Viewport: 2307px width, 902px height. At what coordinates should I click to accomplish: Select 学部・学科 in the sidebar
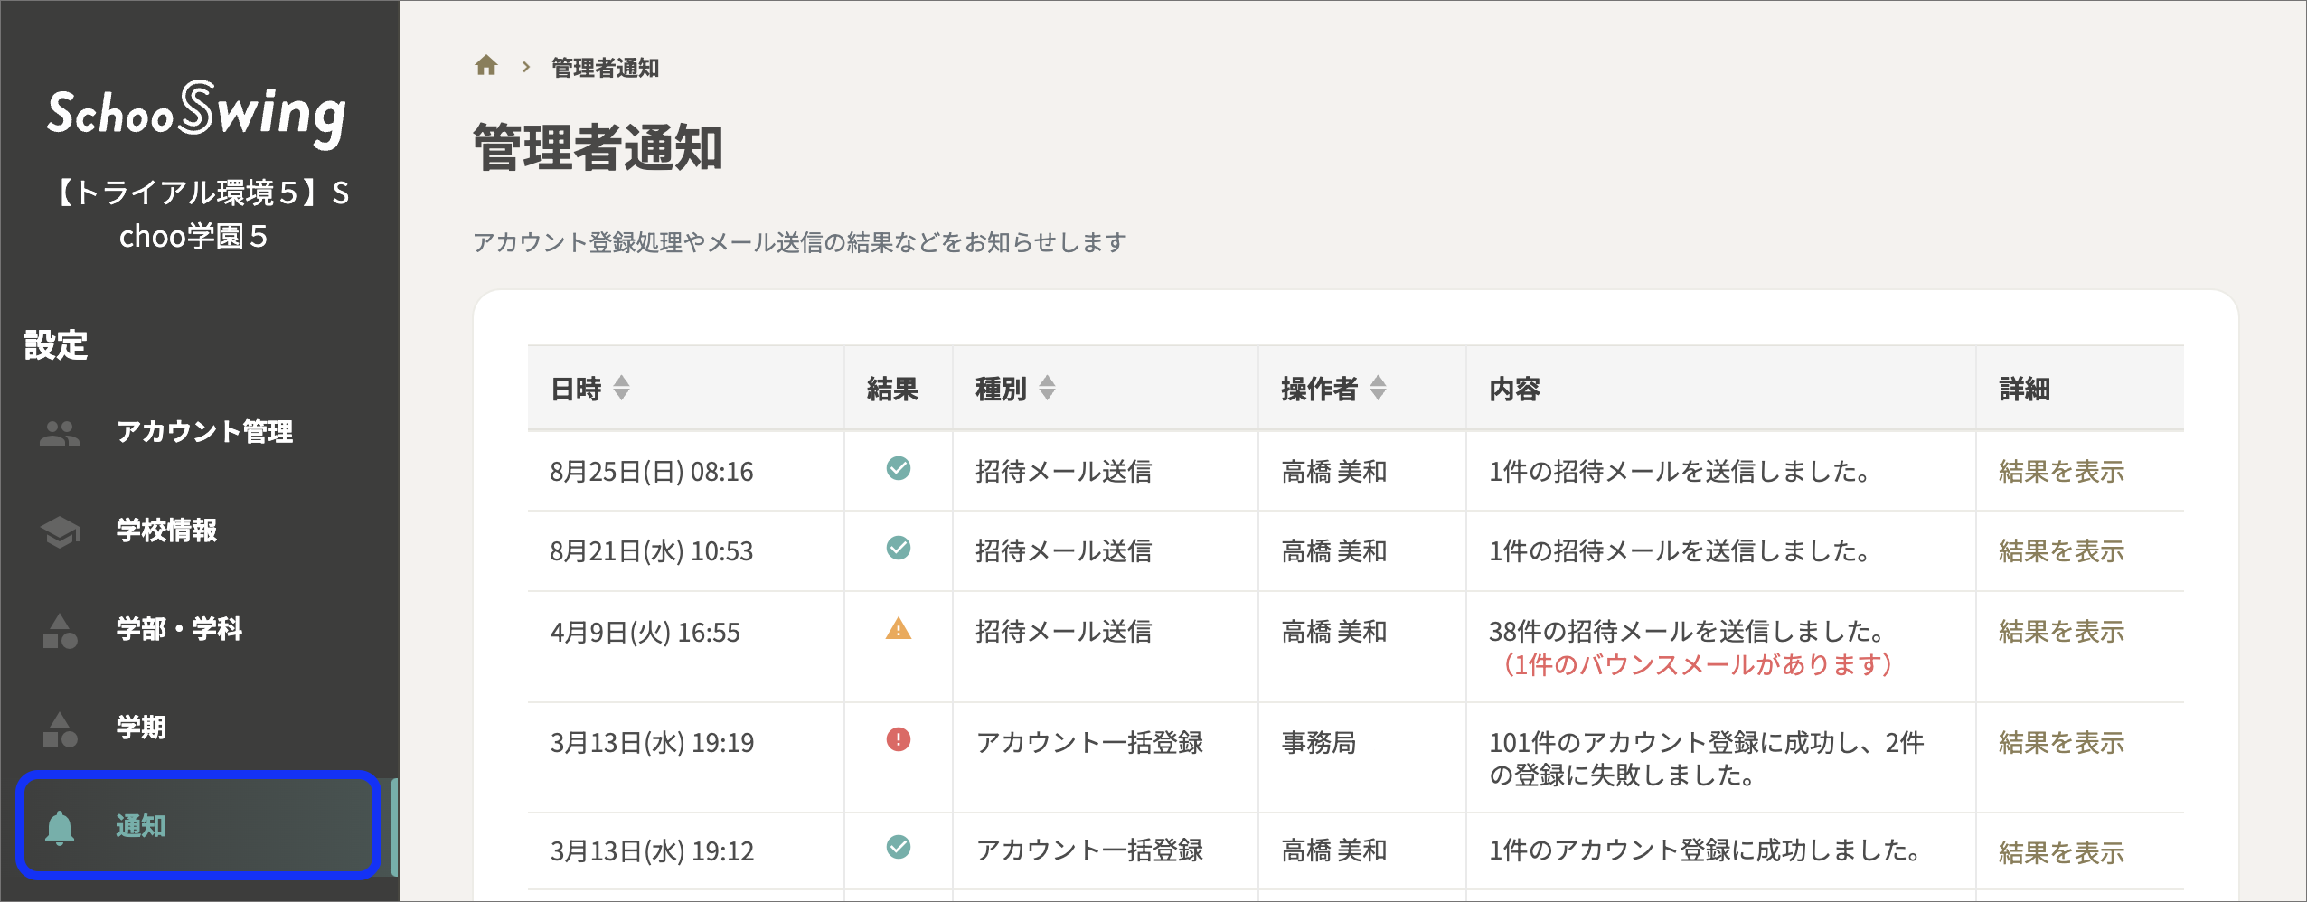[179, 629]
